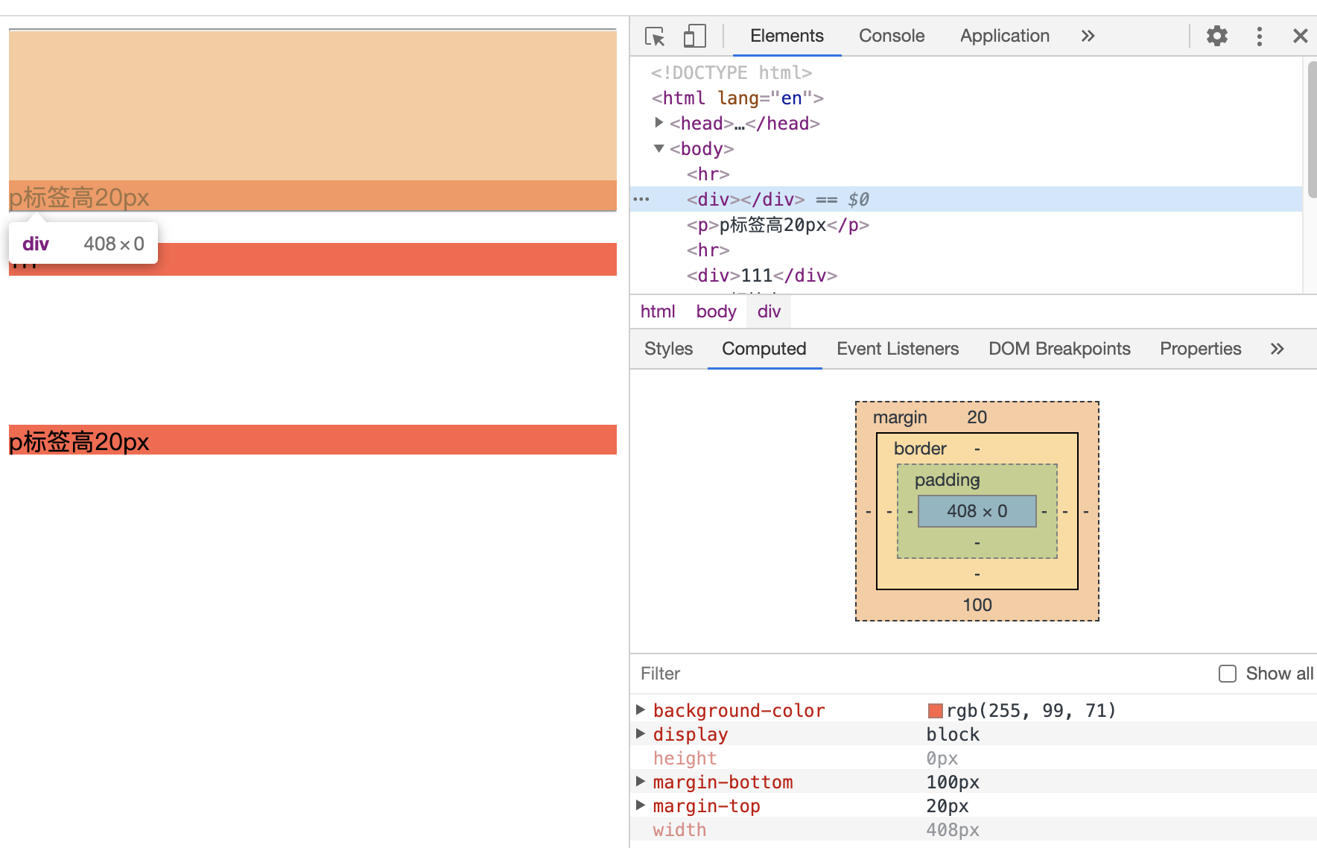The width and height of the screenshot is (1317, 848).
Task: Switch to the Console tab
Action: (892, 36)
